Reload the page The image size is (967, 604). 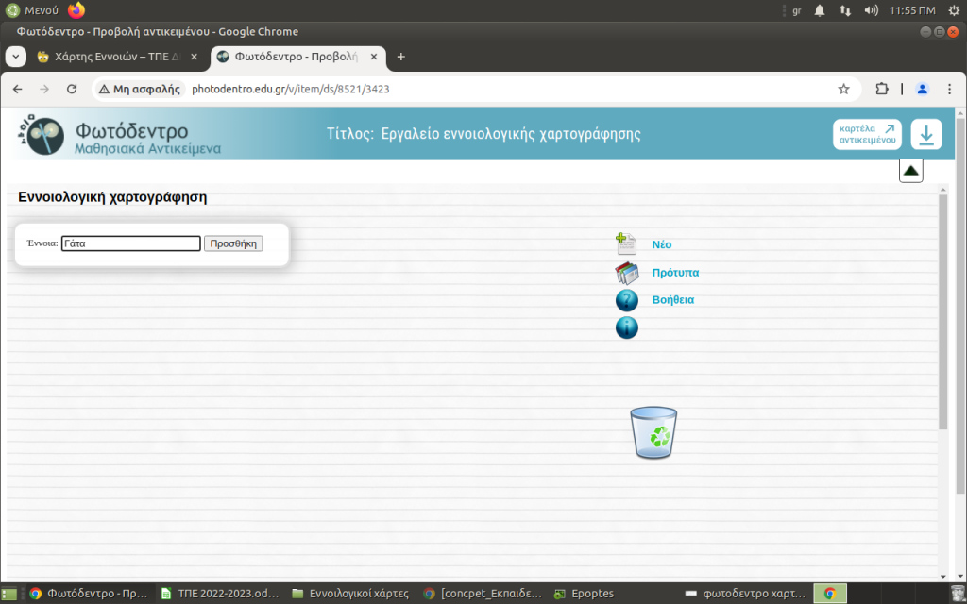coord(72,89)
